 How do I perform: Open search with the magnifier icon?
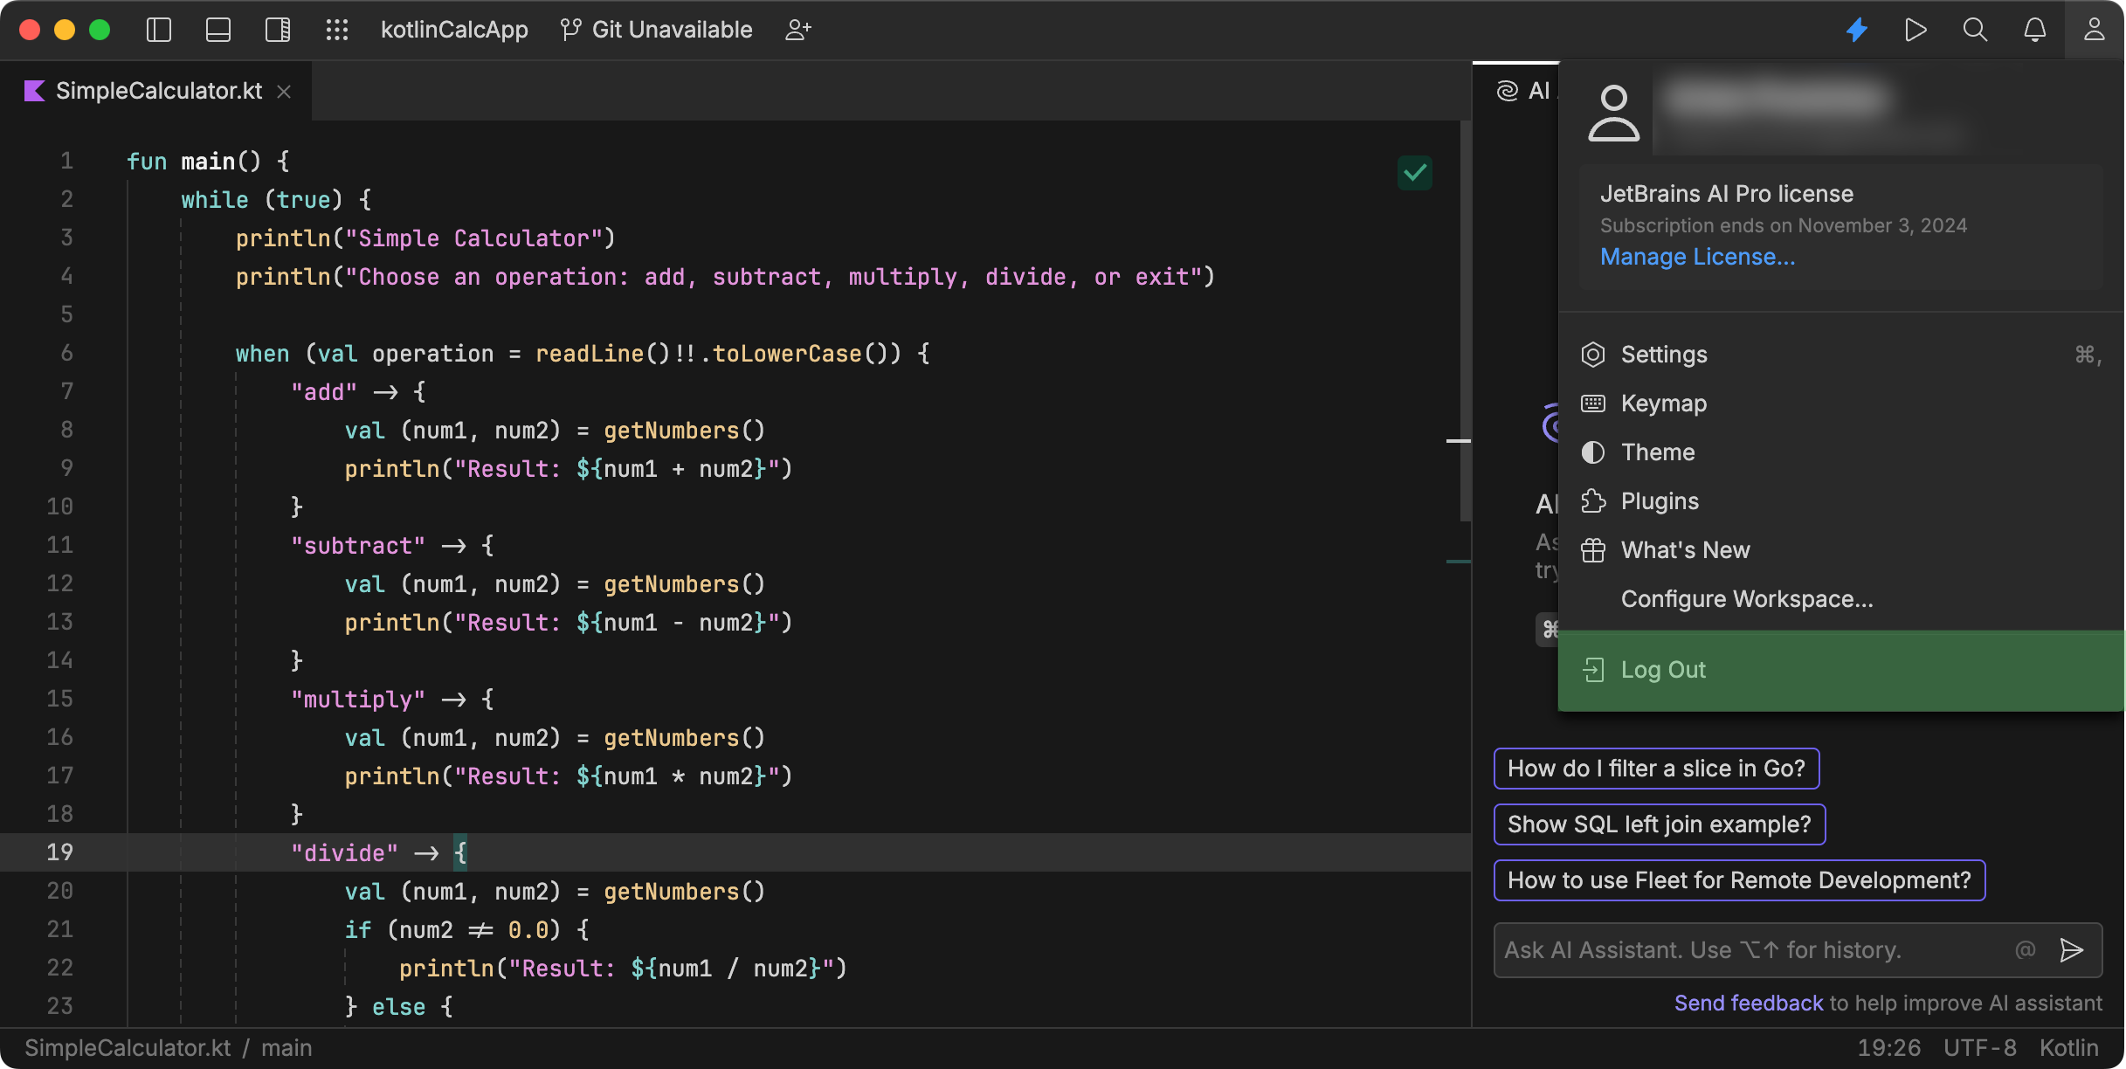tap(1974, 29)
